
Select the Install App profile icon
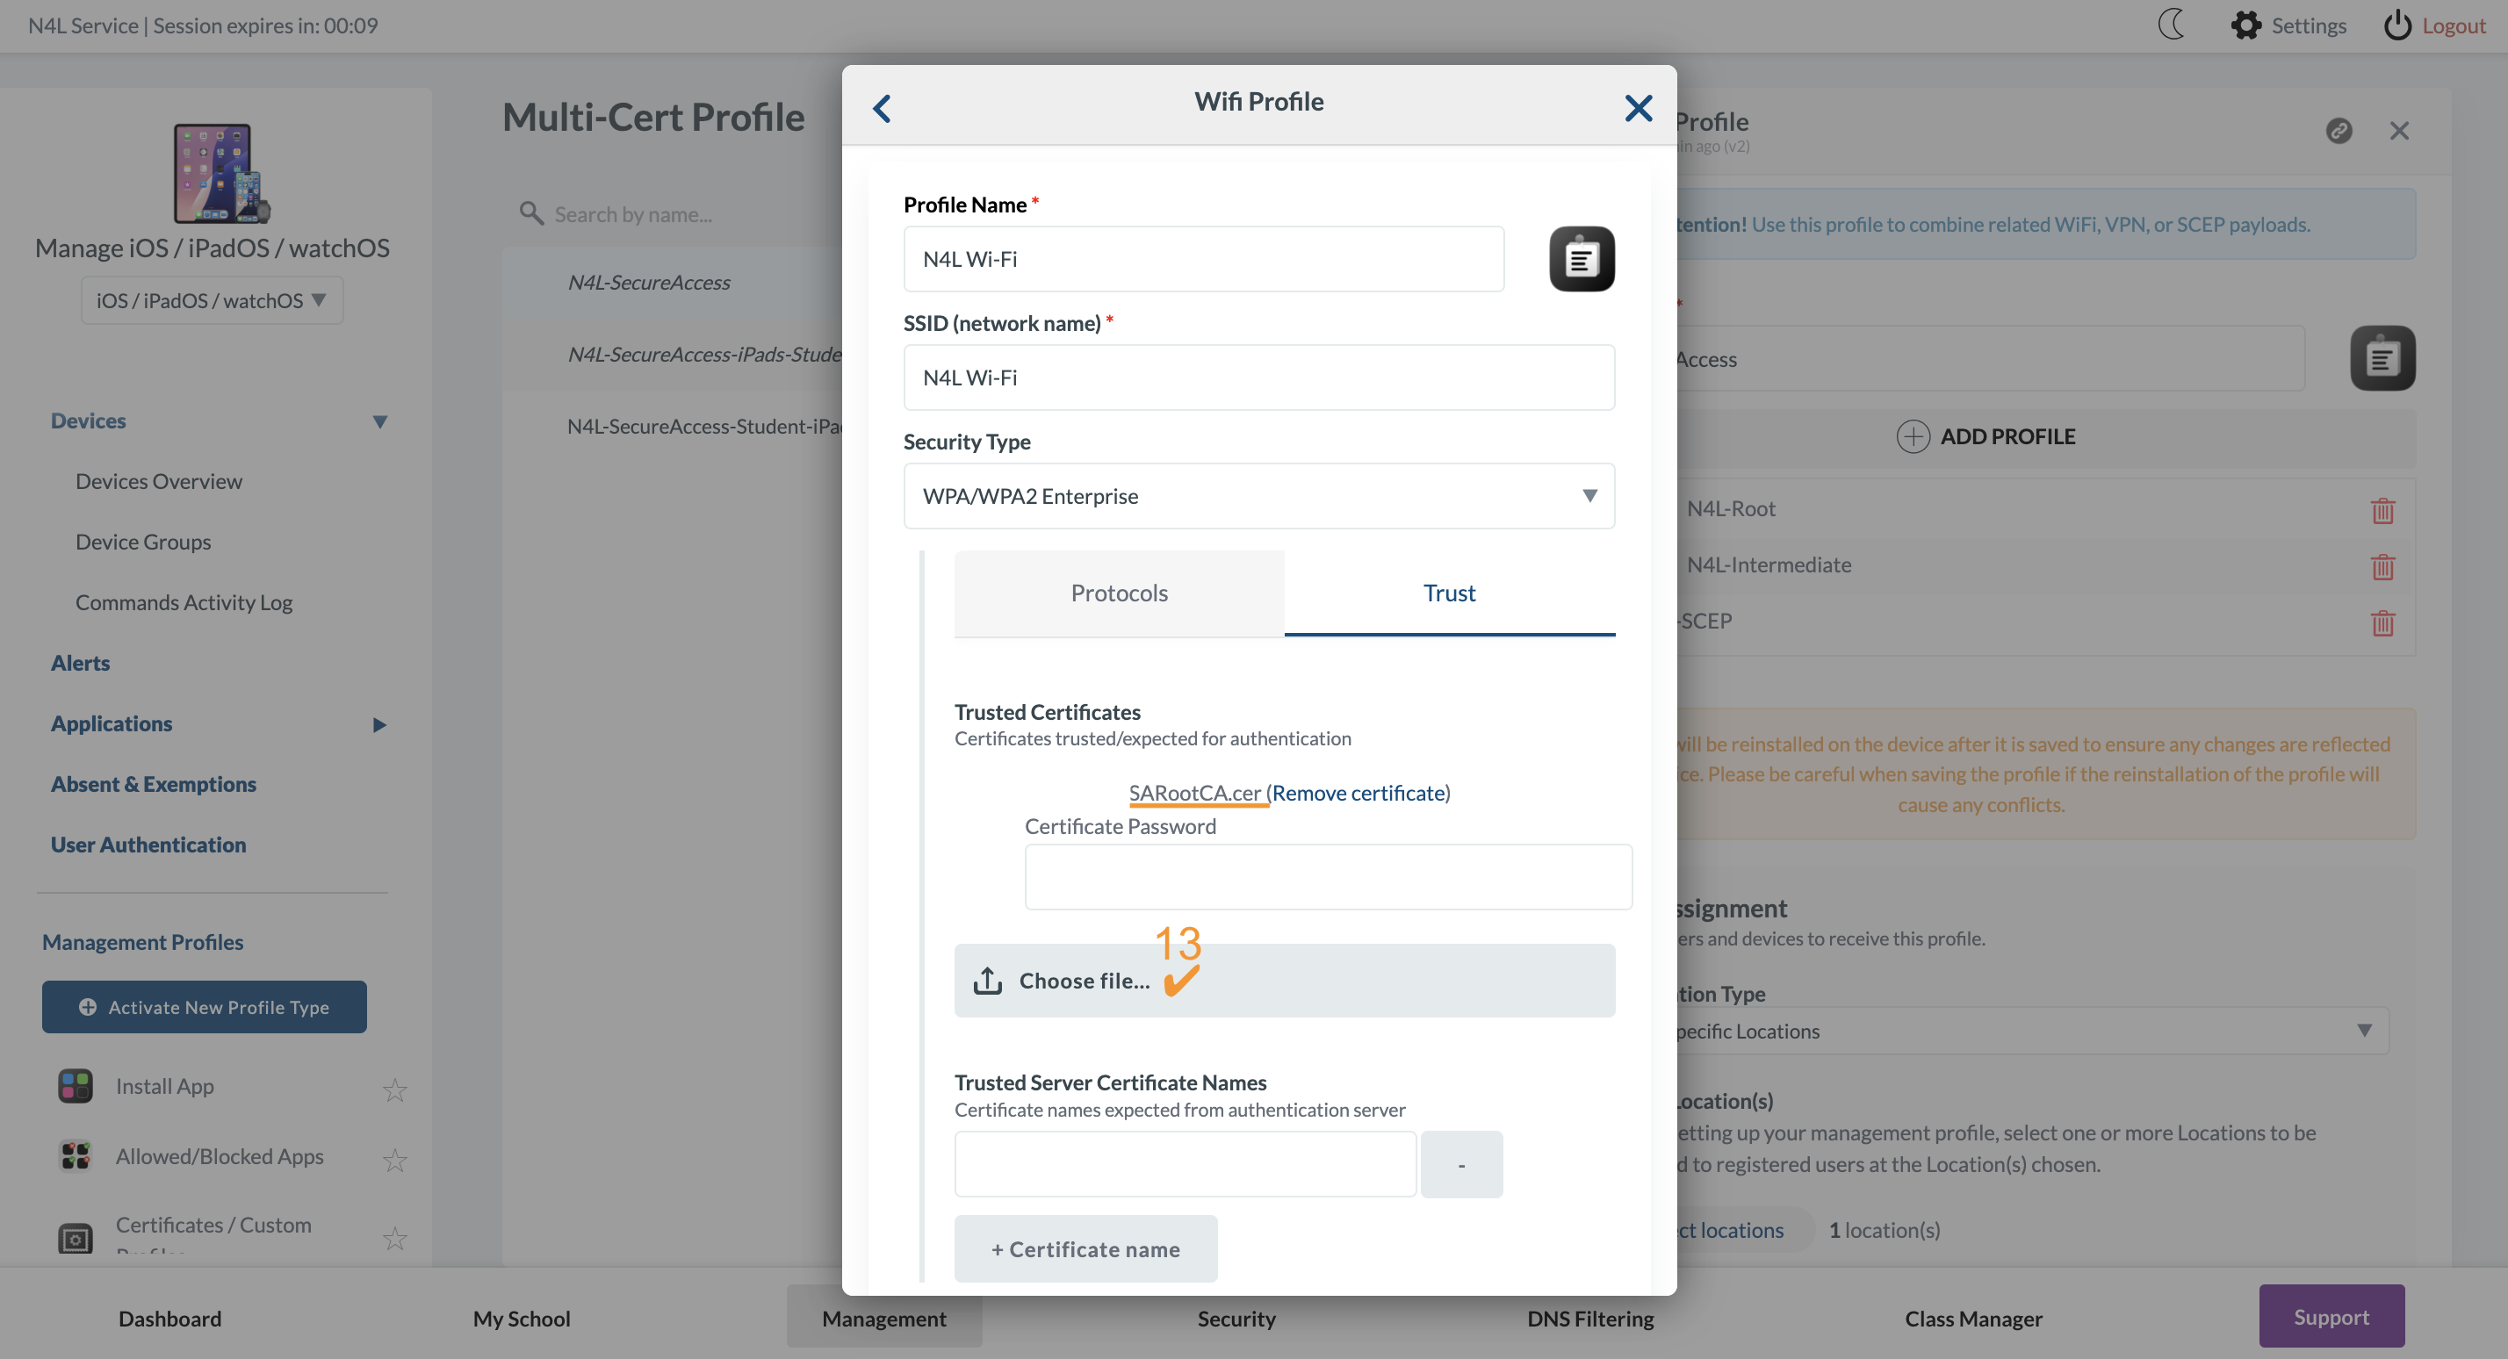click(74, 1085)
